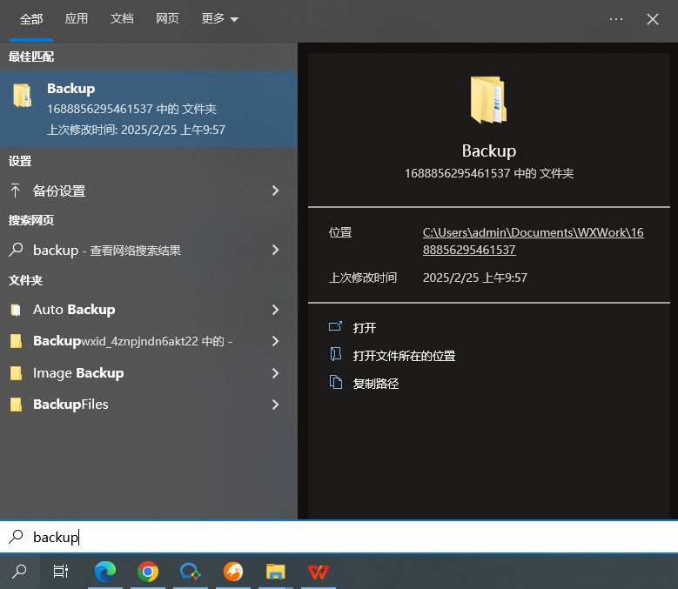Viewport: 678px width, 589px height.
Task: Expand the backup web search chevron
Action: pyautogui.click(x=275, y=250)
